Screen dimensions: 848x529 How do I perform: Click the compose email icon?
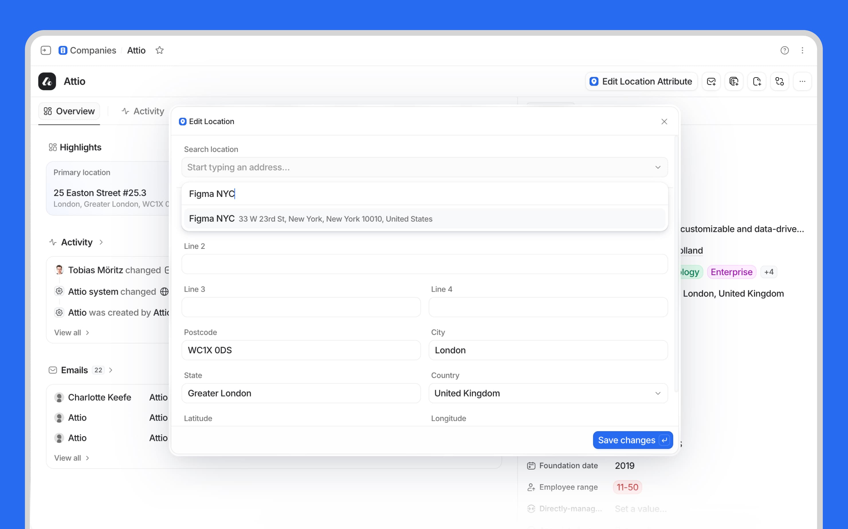pos(711,82)
